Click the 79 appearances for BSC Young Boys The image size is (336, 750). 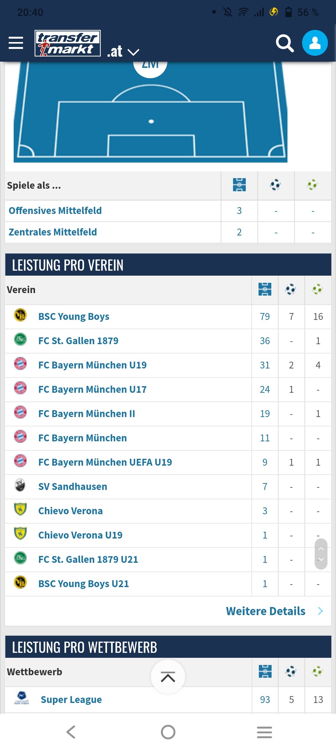(x=265, y=316)
